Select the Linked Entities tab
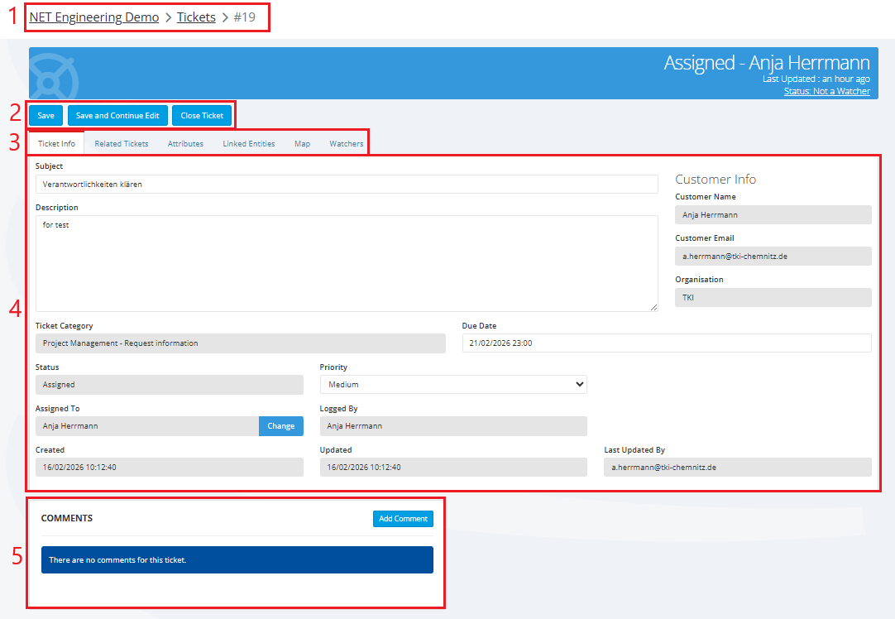 [x=248, y=144]
